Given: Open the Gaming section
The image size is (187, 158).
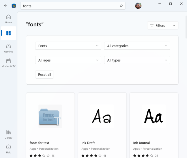Looking at the screenshot, I should pyautogui.click(x=8, y=49).
